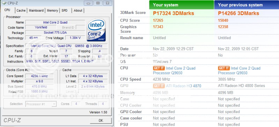Image resolution: width=279 pixels, height=127 pixels.
Task: Click the Core Speed value 4230.1 MHz
Action: 39,76
